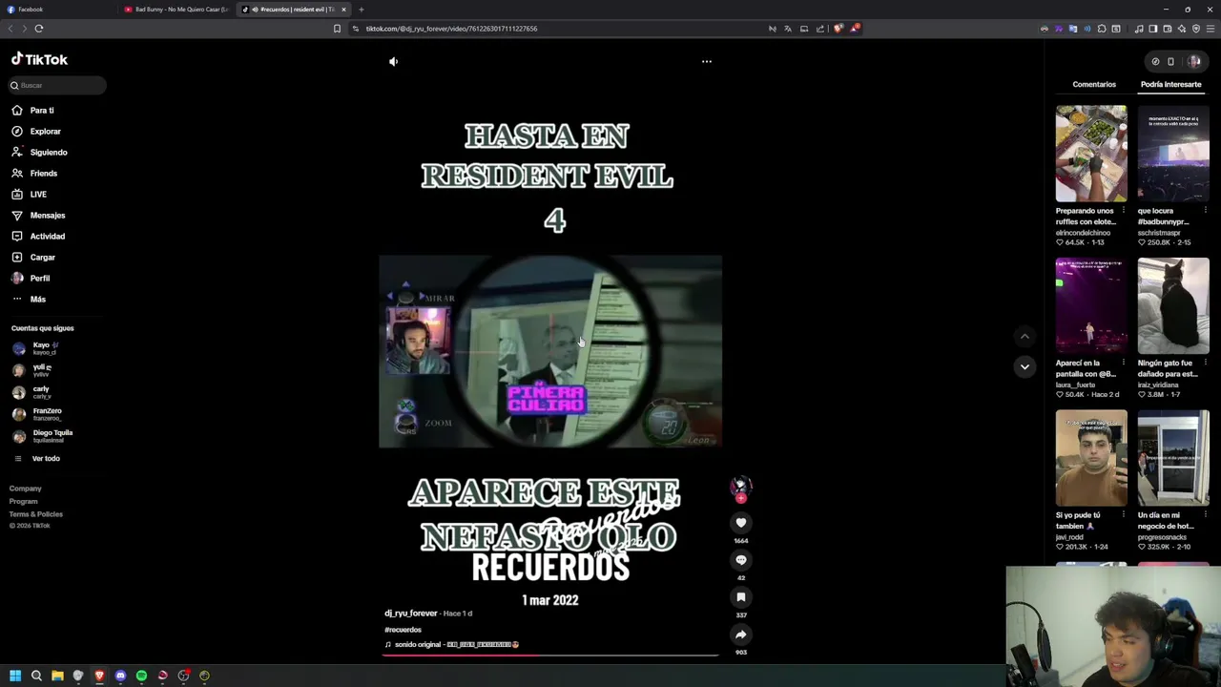
Task: Bookmark this page in the address bar
Action: [337, 29]
